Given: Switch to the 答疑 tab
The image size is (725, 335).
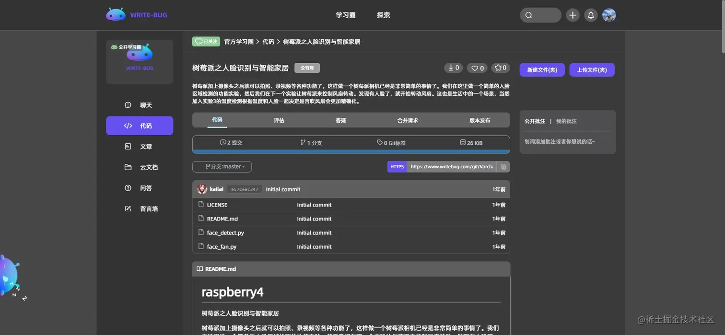Looking at the screenshot, I should 341,120.
